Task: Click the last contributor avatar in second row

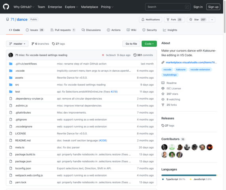Action: (179, 155)
